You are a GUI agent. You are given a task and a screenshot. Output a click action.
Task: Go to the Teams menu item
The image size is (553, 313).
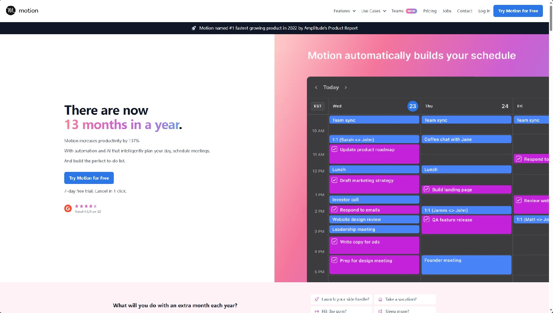(x=397, y=11)
